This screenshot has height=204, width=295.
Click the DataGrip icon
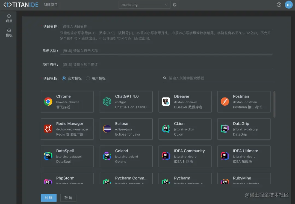[x=225, y=129]
